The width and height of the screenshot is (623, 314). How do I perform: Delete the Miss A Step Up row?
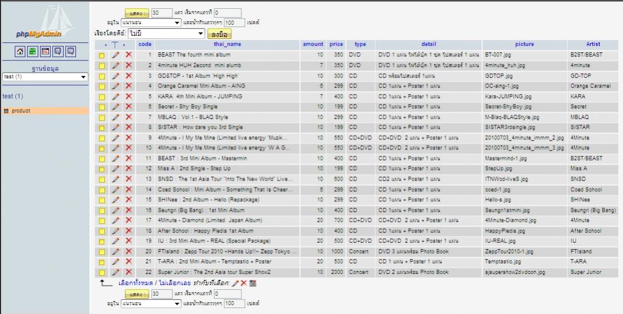pos(129,168)
